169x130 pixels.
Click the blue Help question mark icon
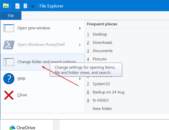point(9,79)
